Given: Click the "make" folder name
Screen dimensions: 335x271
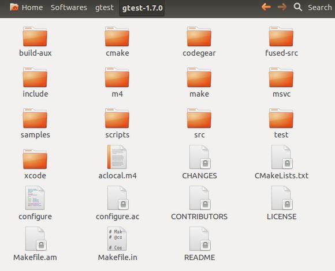Looking at the screenshot, I should [x=199, y=94].
